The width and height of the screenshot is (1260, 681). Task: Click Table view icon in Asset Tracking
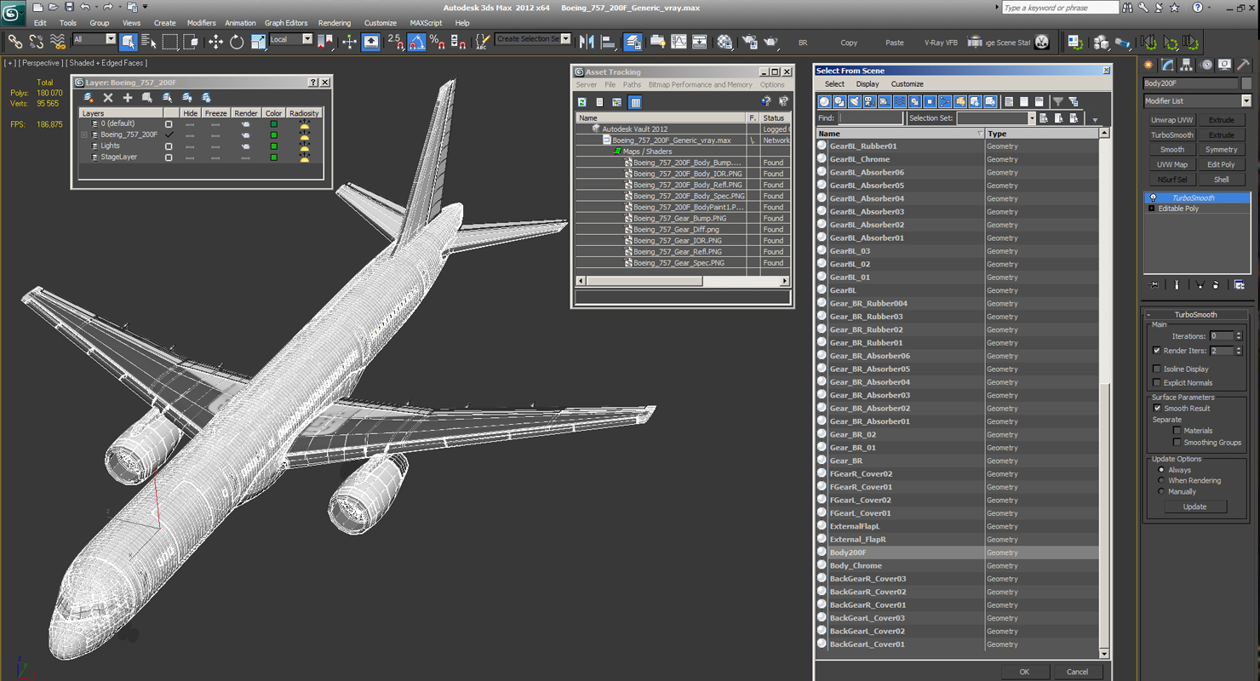[x=635, y=102]
